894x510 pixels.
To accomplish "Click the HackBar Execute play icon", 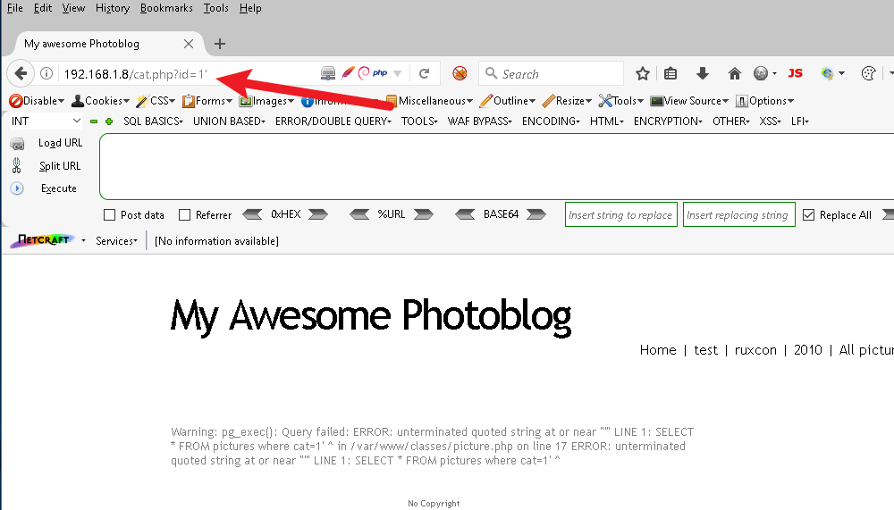I will point(17,188).
